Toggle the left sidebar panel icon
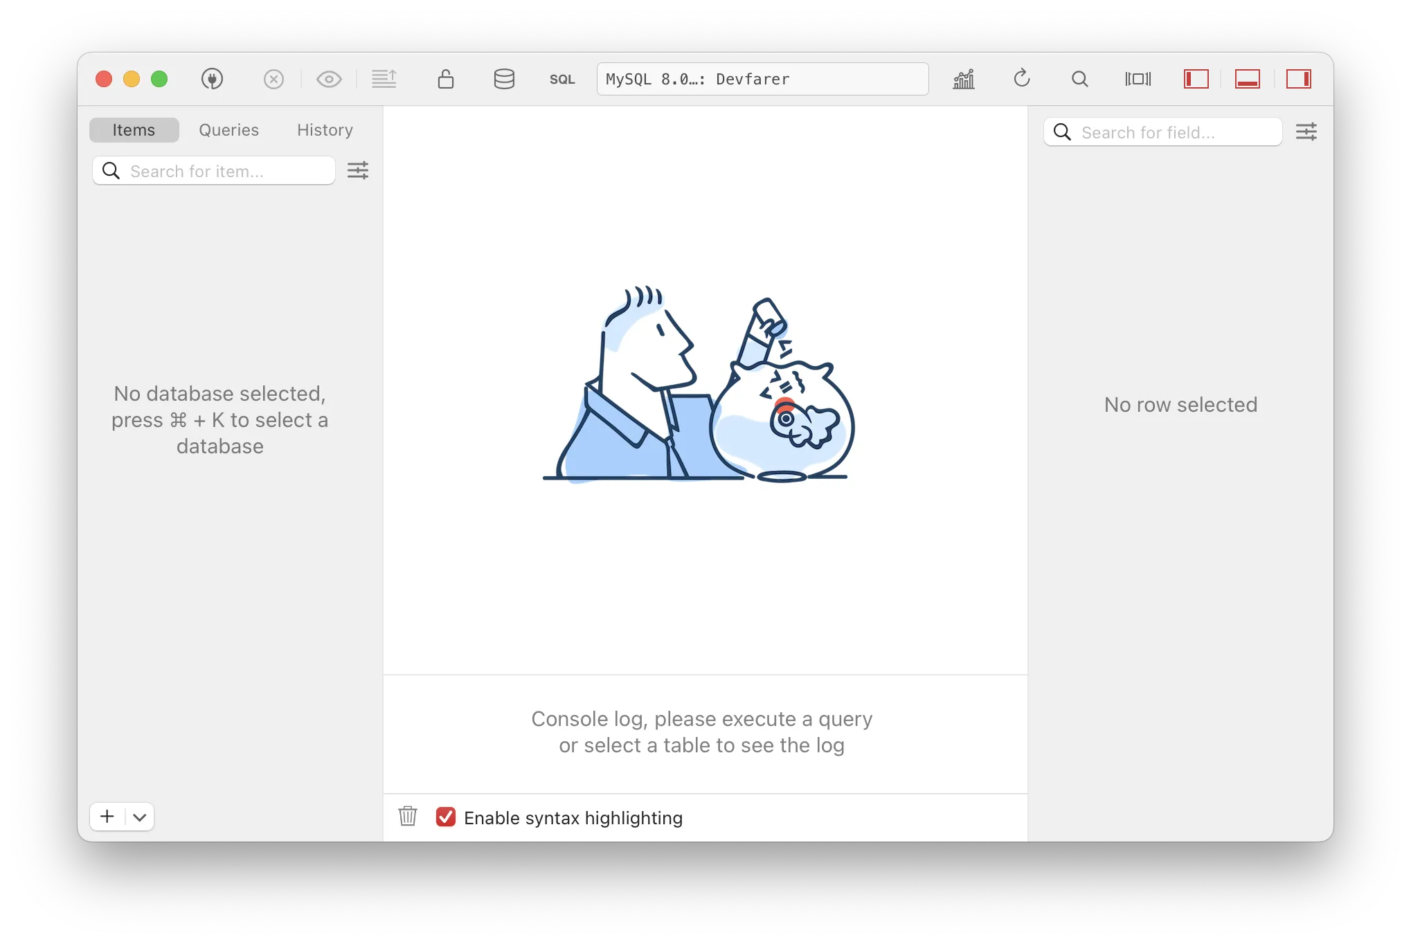This screenshot has width=1411, height=944. 1196,79
